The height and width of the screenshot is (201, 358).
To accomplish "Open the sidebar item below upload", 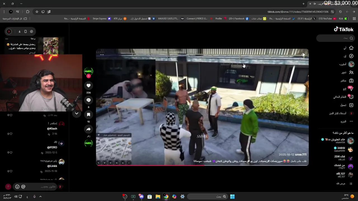I will click(341, 113).
